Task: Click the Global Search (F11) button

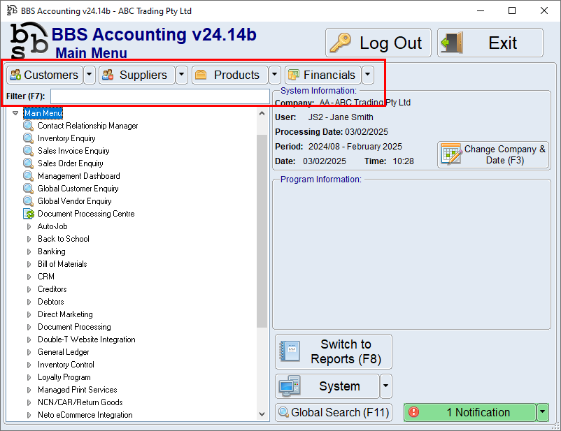Action: click(x=333, y=412)
